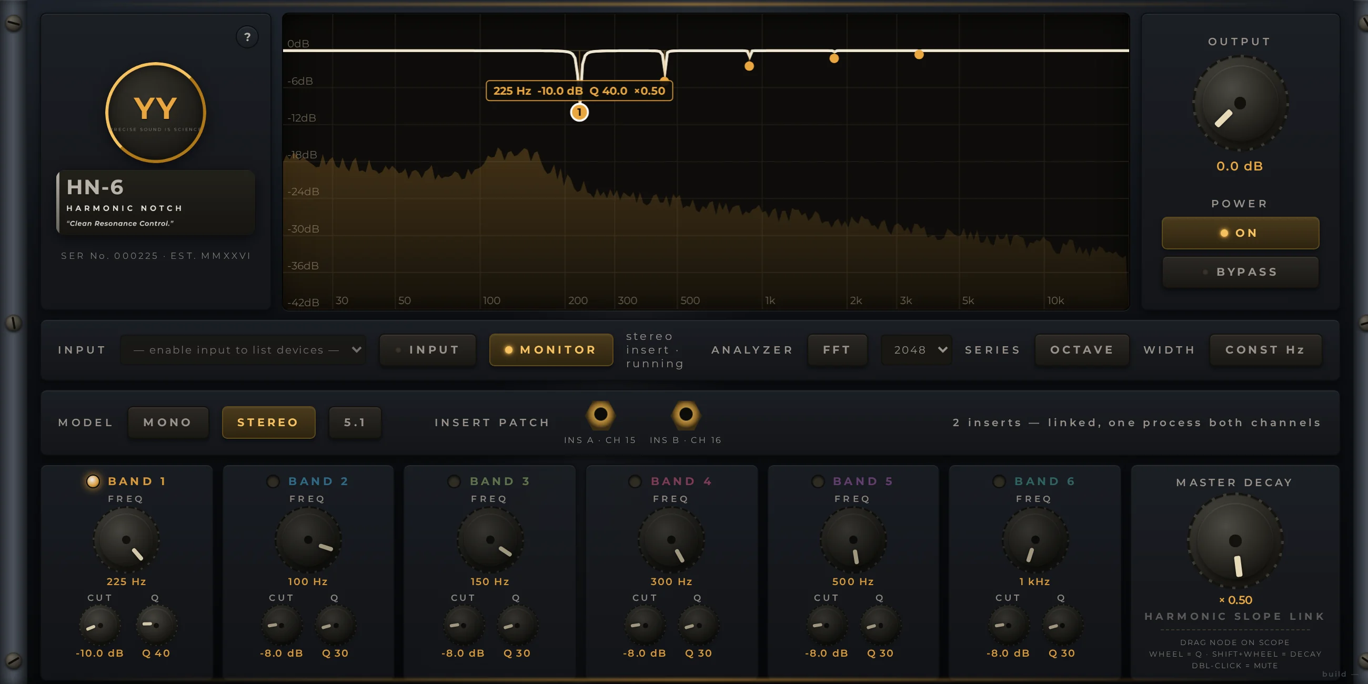
Task: Select node 1 on the scope
Action: click(x=579, y=112)
